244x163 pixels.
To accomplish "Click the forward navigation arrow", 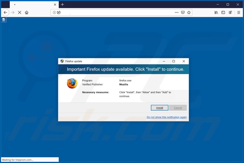I will tap(13, 12).
